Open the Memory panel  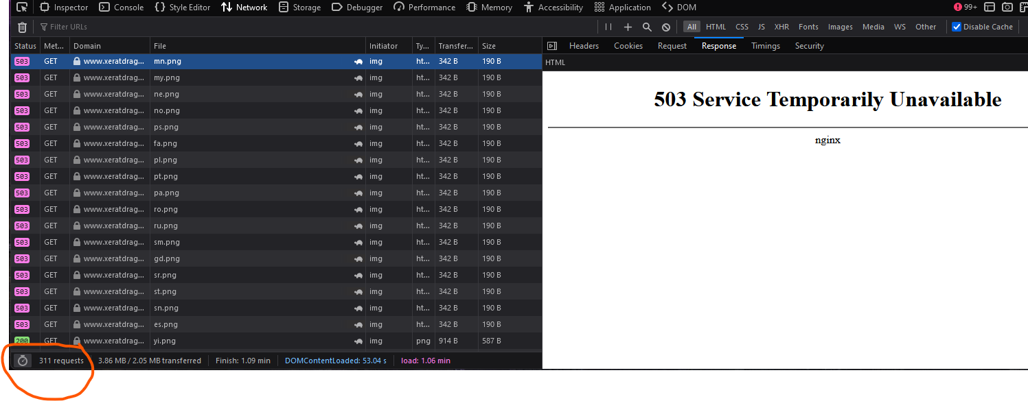pos(489,8)
